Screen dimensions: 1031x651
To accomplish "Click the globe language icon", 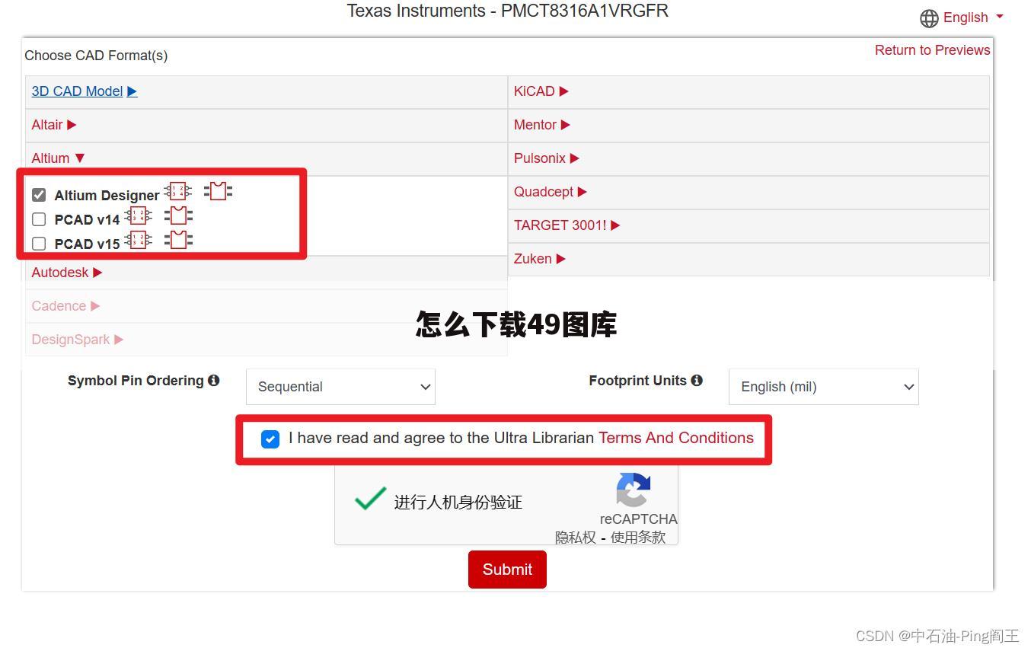I will pyautogui.click(x=929, y=18).
